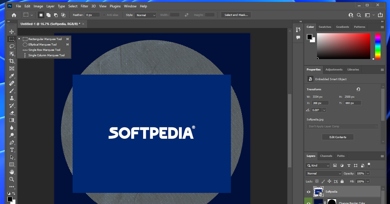Select the Horizontal Type tool

[12, 150]
